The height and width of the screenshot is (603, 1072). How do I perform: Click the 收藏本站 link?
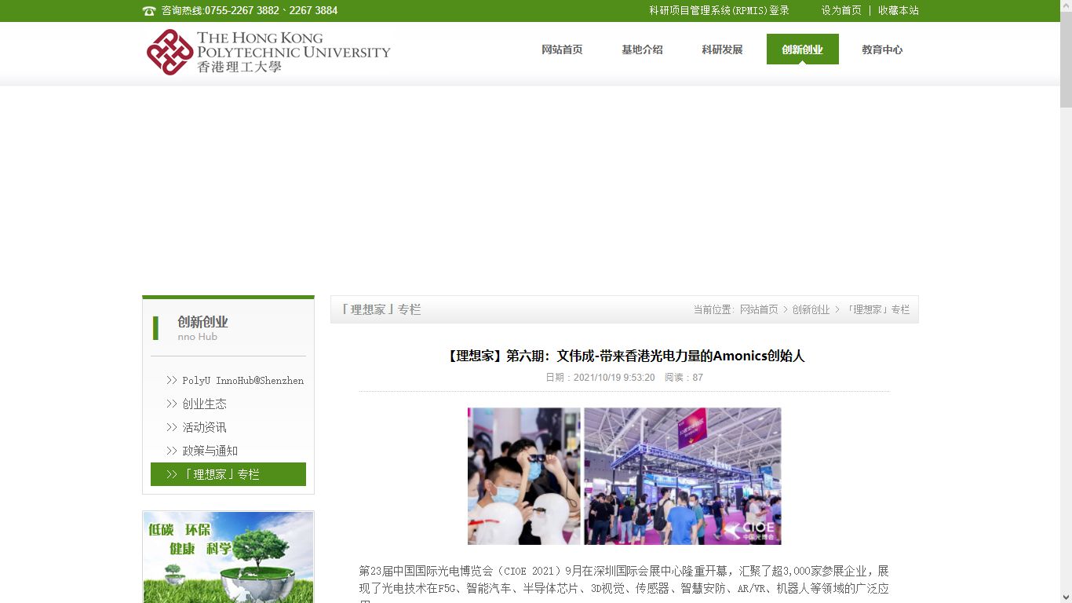coord(898,11)
